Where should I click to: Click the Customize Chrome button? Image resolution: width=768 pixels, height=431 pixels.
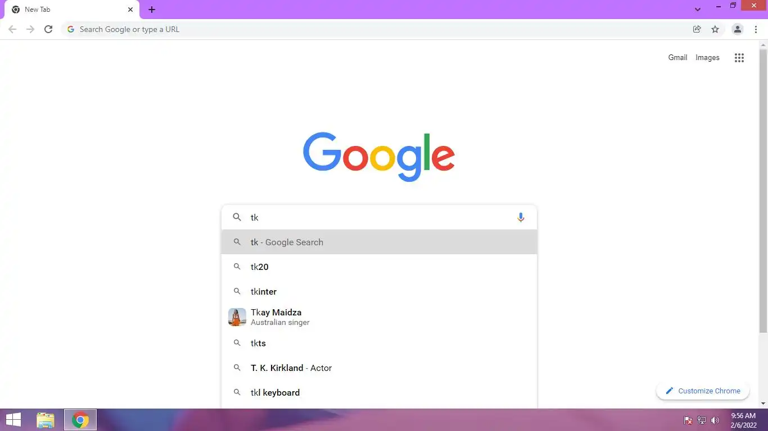[703, 391]
